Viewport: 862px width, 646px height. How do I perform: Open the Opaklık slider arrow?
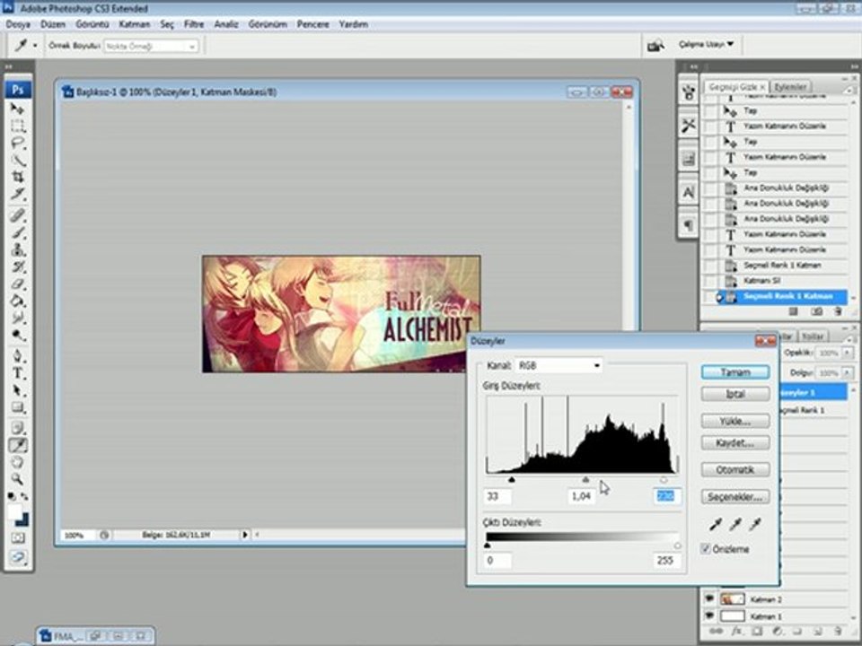coord(849,353)
